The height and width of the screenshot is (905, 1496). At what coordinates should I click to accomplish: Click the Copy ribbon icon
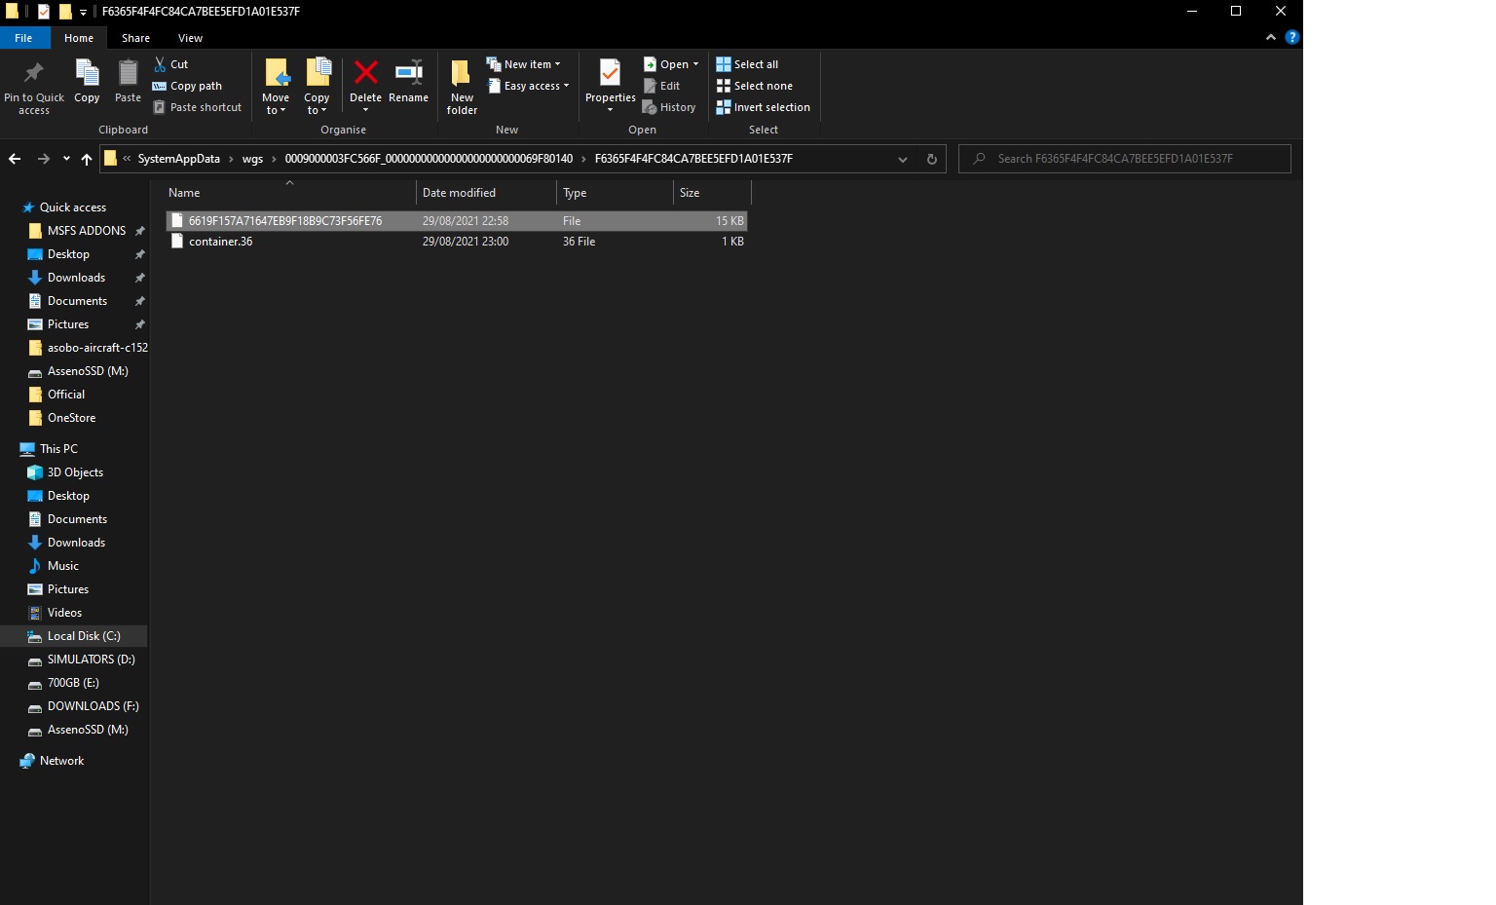[87, 73]
